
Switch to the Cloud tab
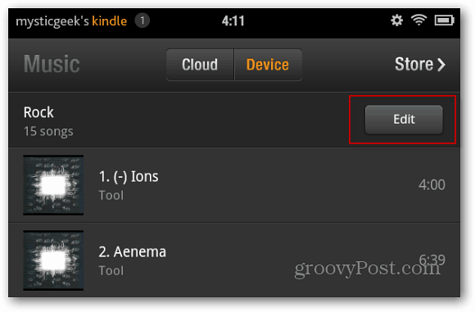click(x=200, y=65)
